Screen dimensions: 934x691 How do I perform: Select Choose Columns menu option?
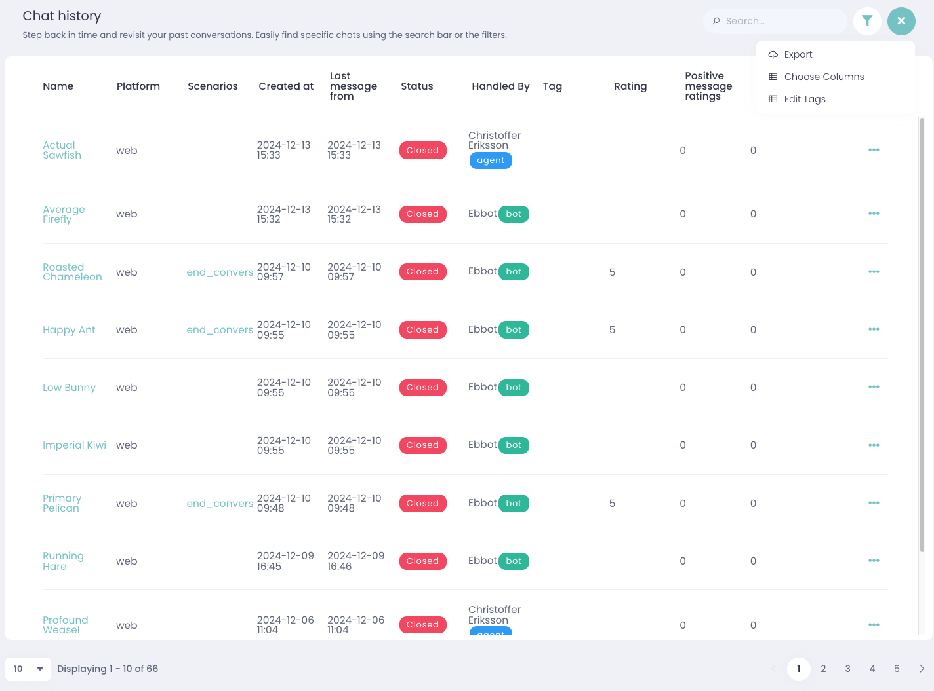(x=824, y=77)
